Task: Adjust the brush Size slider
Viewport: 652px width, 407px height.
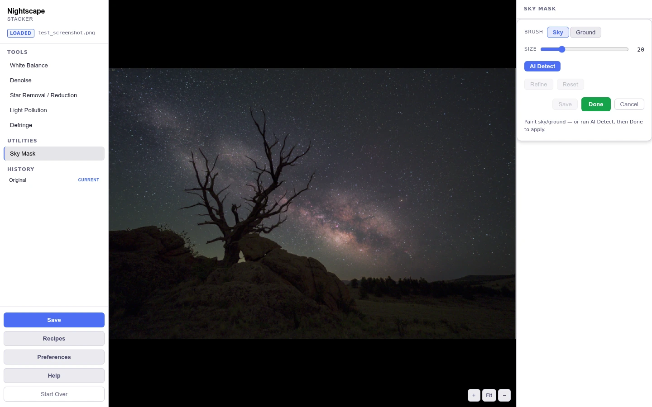Action: tap(584, 49)
